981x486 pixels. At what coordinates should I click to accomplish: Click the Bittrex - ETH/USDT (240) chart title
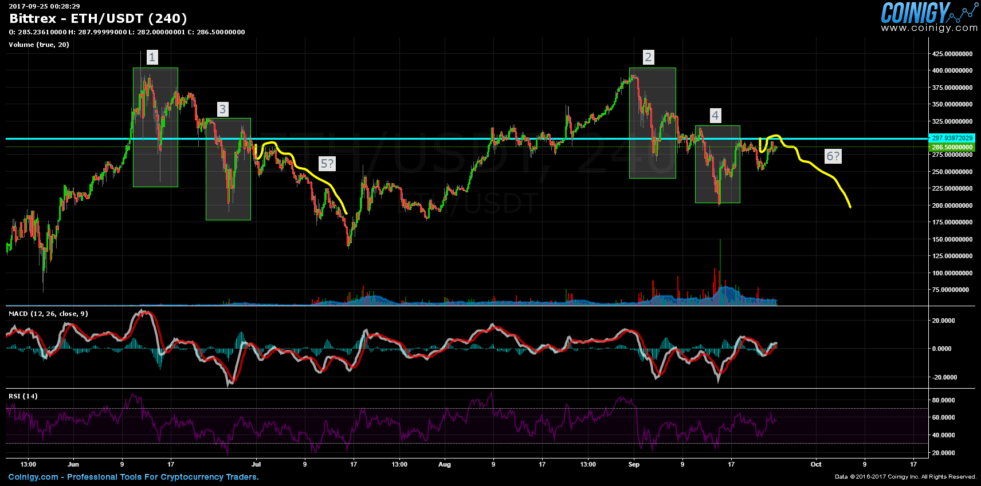click(98, 19)
